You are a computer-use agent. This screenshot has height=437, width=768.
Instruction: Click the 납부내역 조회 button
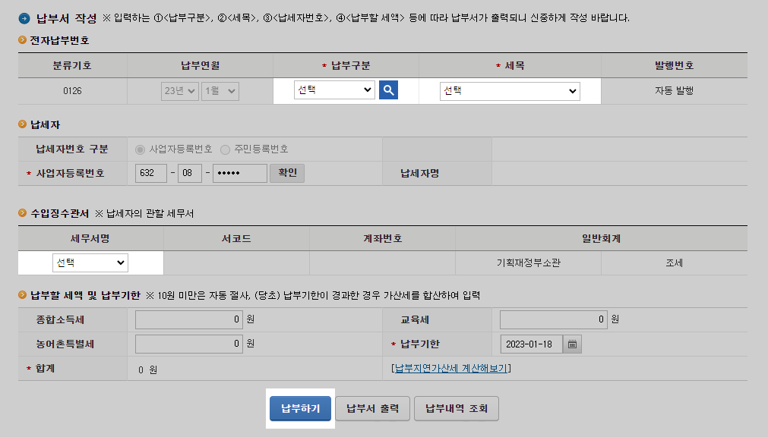point(457,408)
